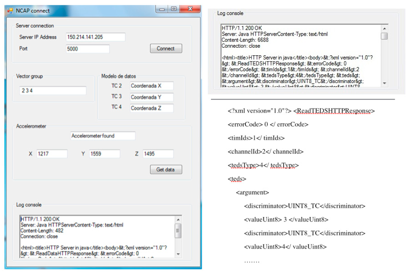Select the TC 3 Coordenada Y field
The image size is (410, 272).
[151, 97]
